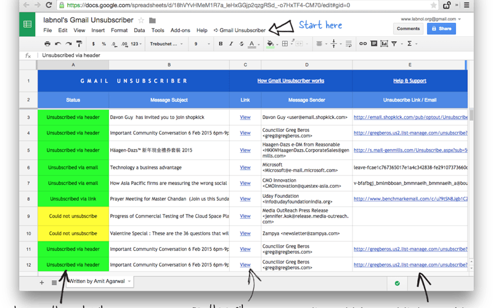Decrease decimal places
The height and width of the screenshot is (308, 493).
coord(114,44)
